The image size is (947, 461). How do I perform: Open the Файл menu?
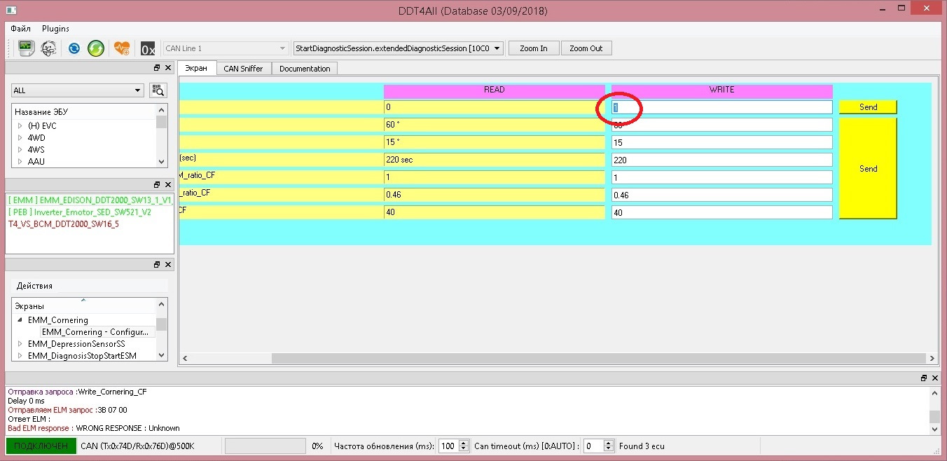21,29
